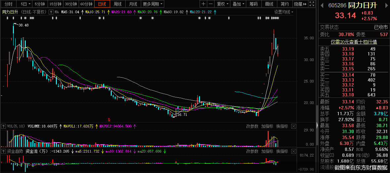Click 改参数 in 资金趋势 panel
This screenshot has width=390, height=173.
[x=253, y=151]
